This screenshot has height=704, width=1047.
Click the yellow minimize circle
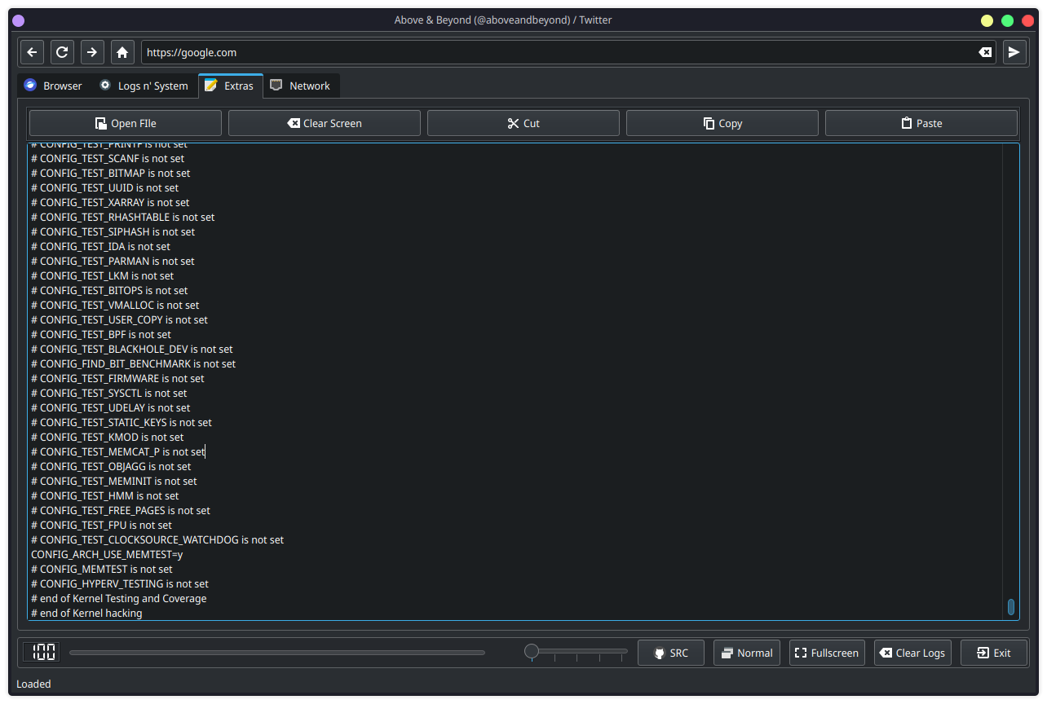point(987,20)
